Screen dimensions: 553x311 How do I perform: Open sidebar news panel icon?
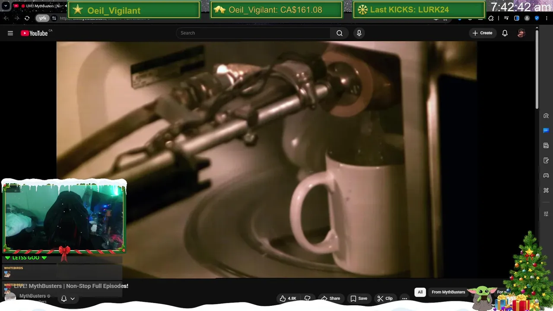546,146
